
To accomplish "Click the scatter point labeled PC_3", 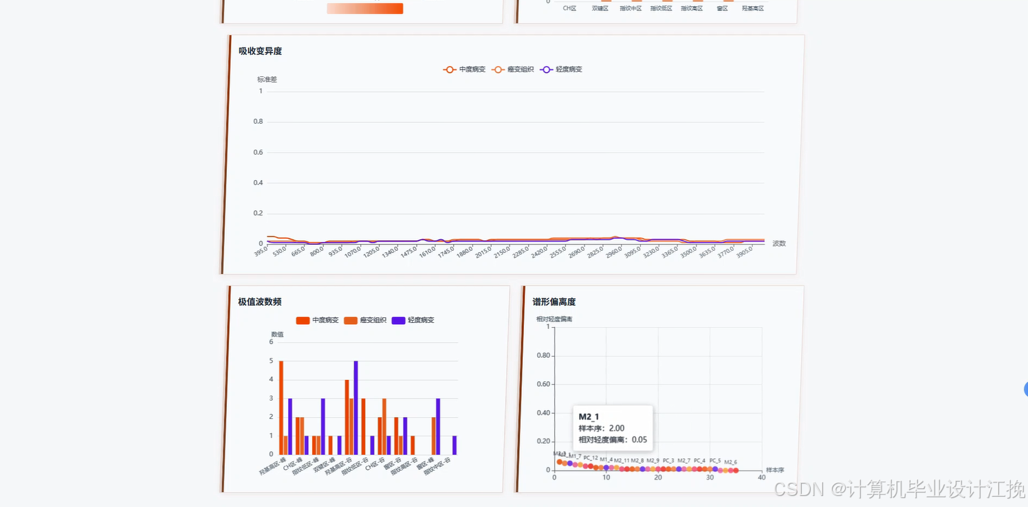I will (x=668, y=469).
